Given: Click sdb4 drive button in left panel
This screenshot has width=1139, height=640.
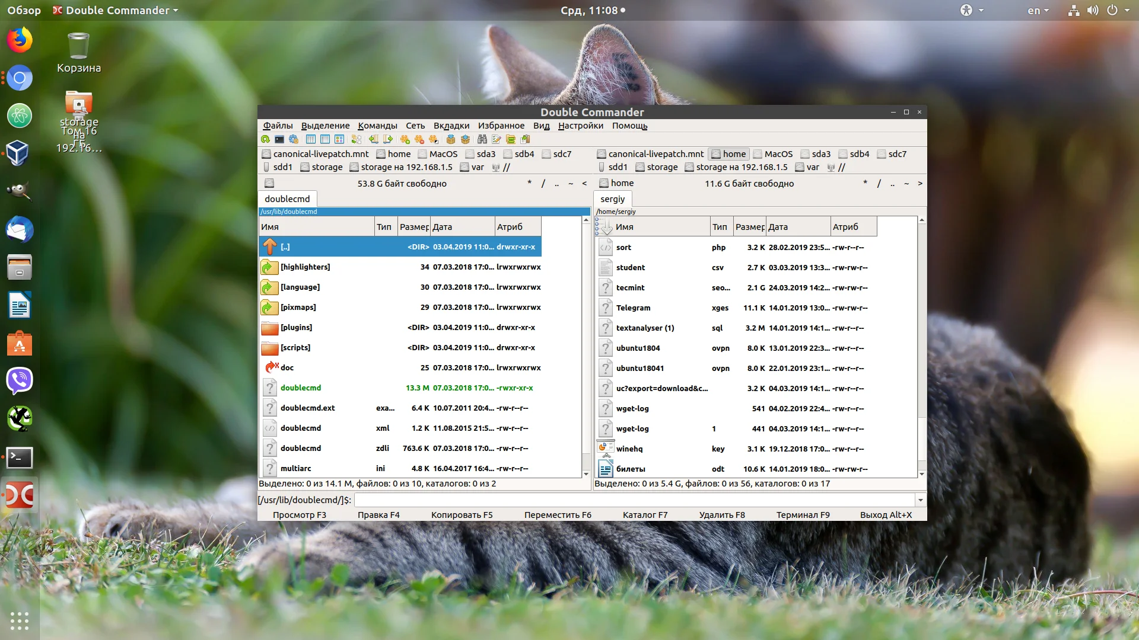Looking at the screenshot, I should [x=518, y=154].
